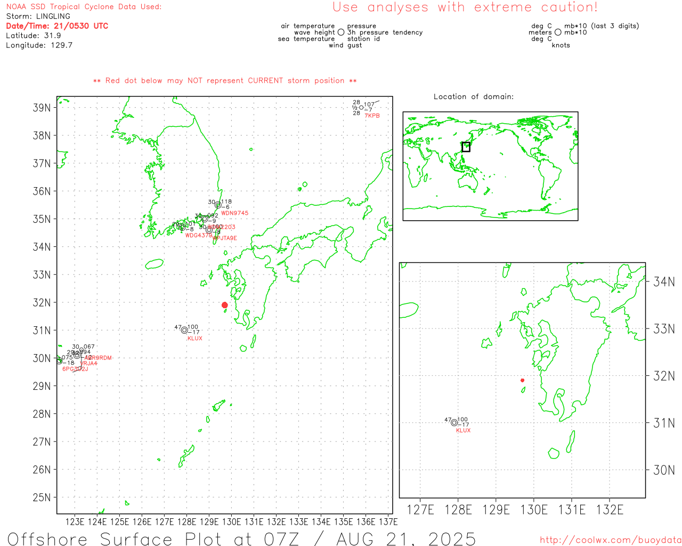
Task: Click station circle next to WDG4379 label
Action: [182, 227]
